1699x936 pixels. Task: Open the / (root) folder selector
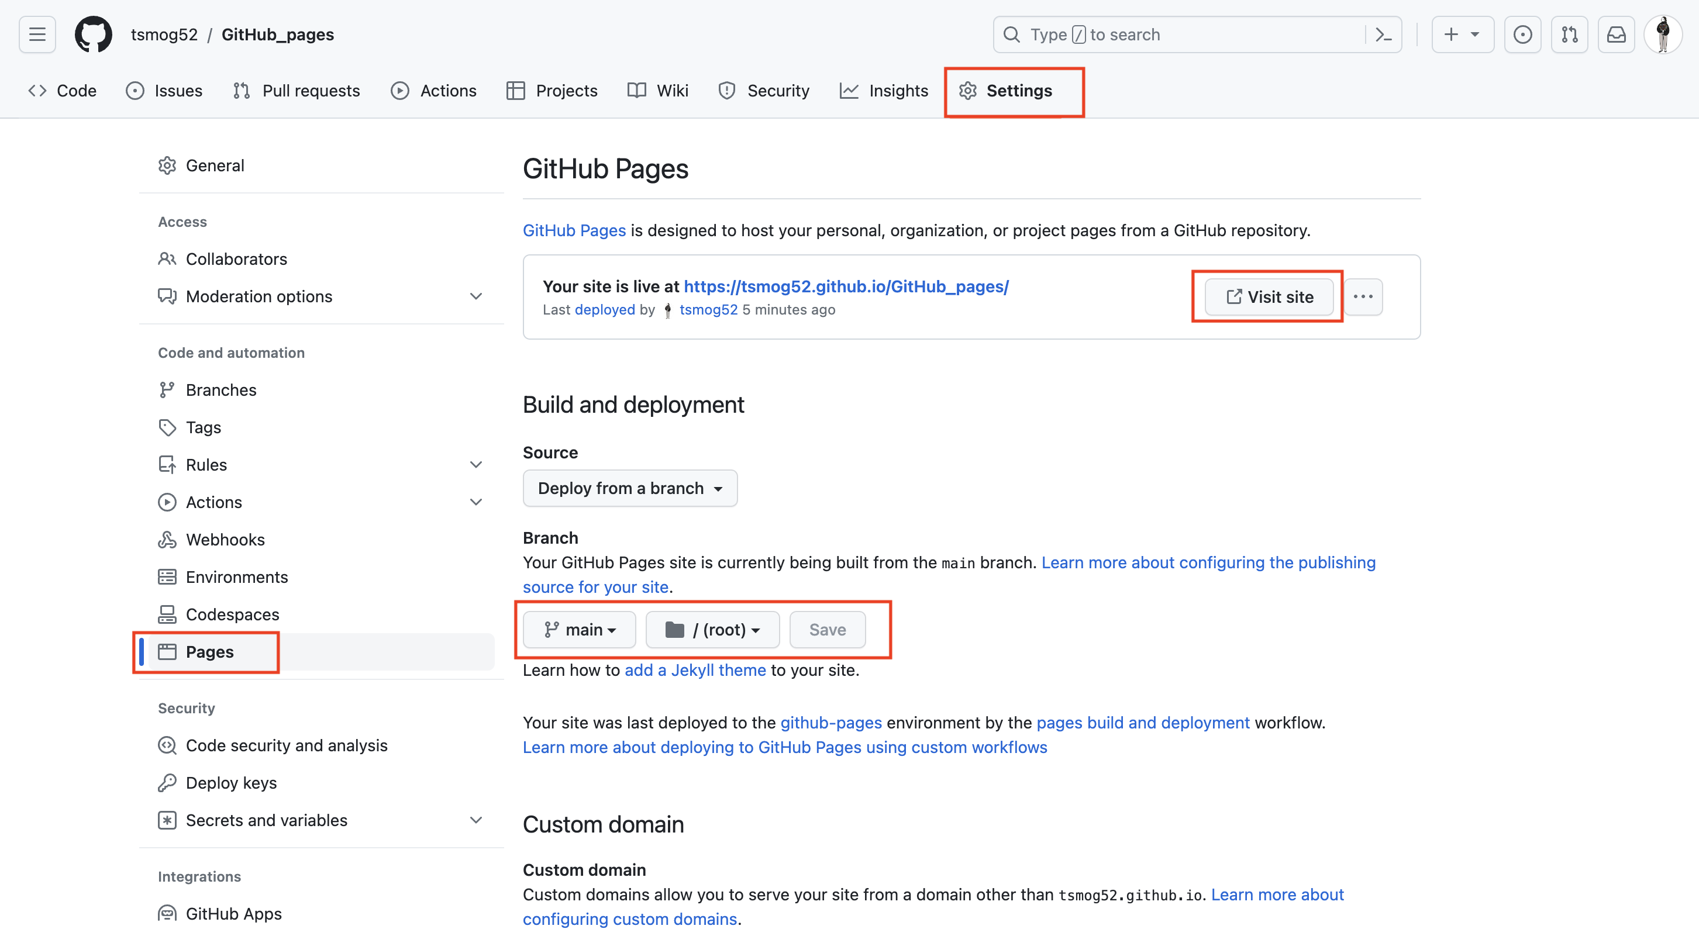(712, 630)
